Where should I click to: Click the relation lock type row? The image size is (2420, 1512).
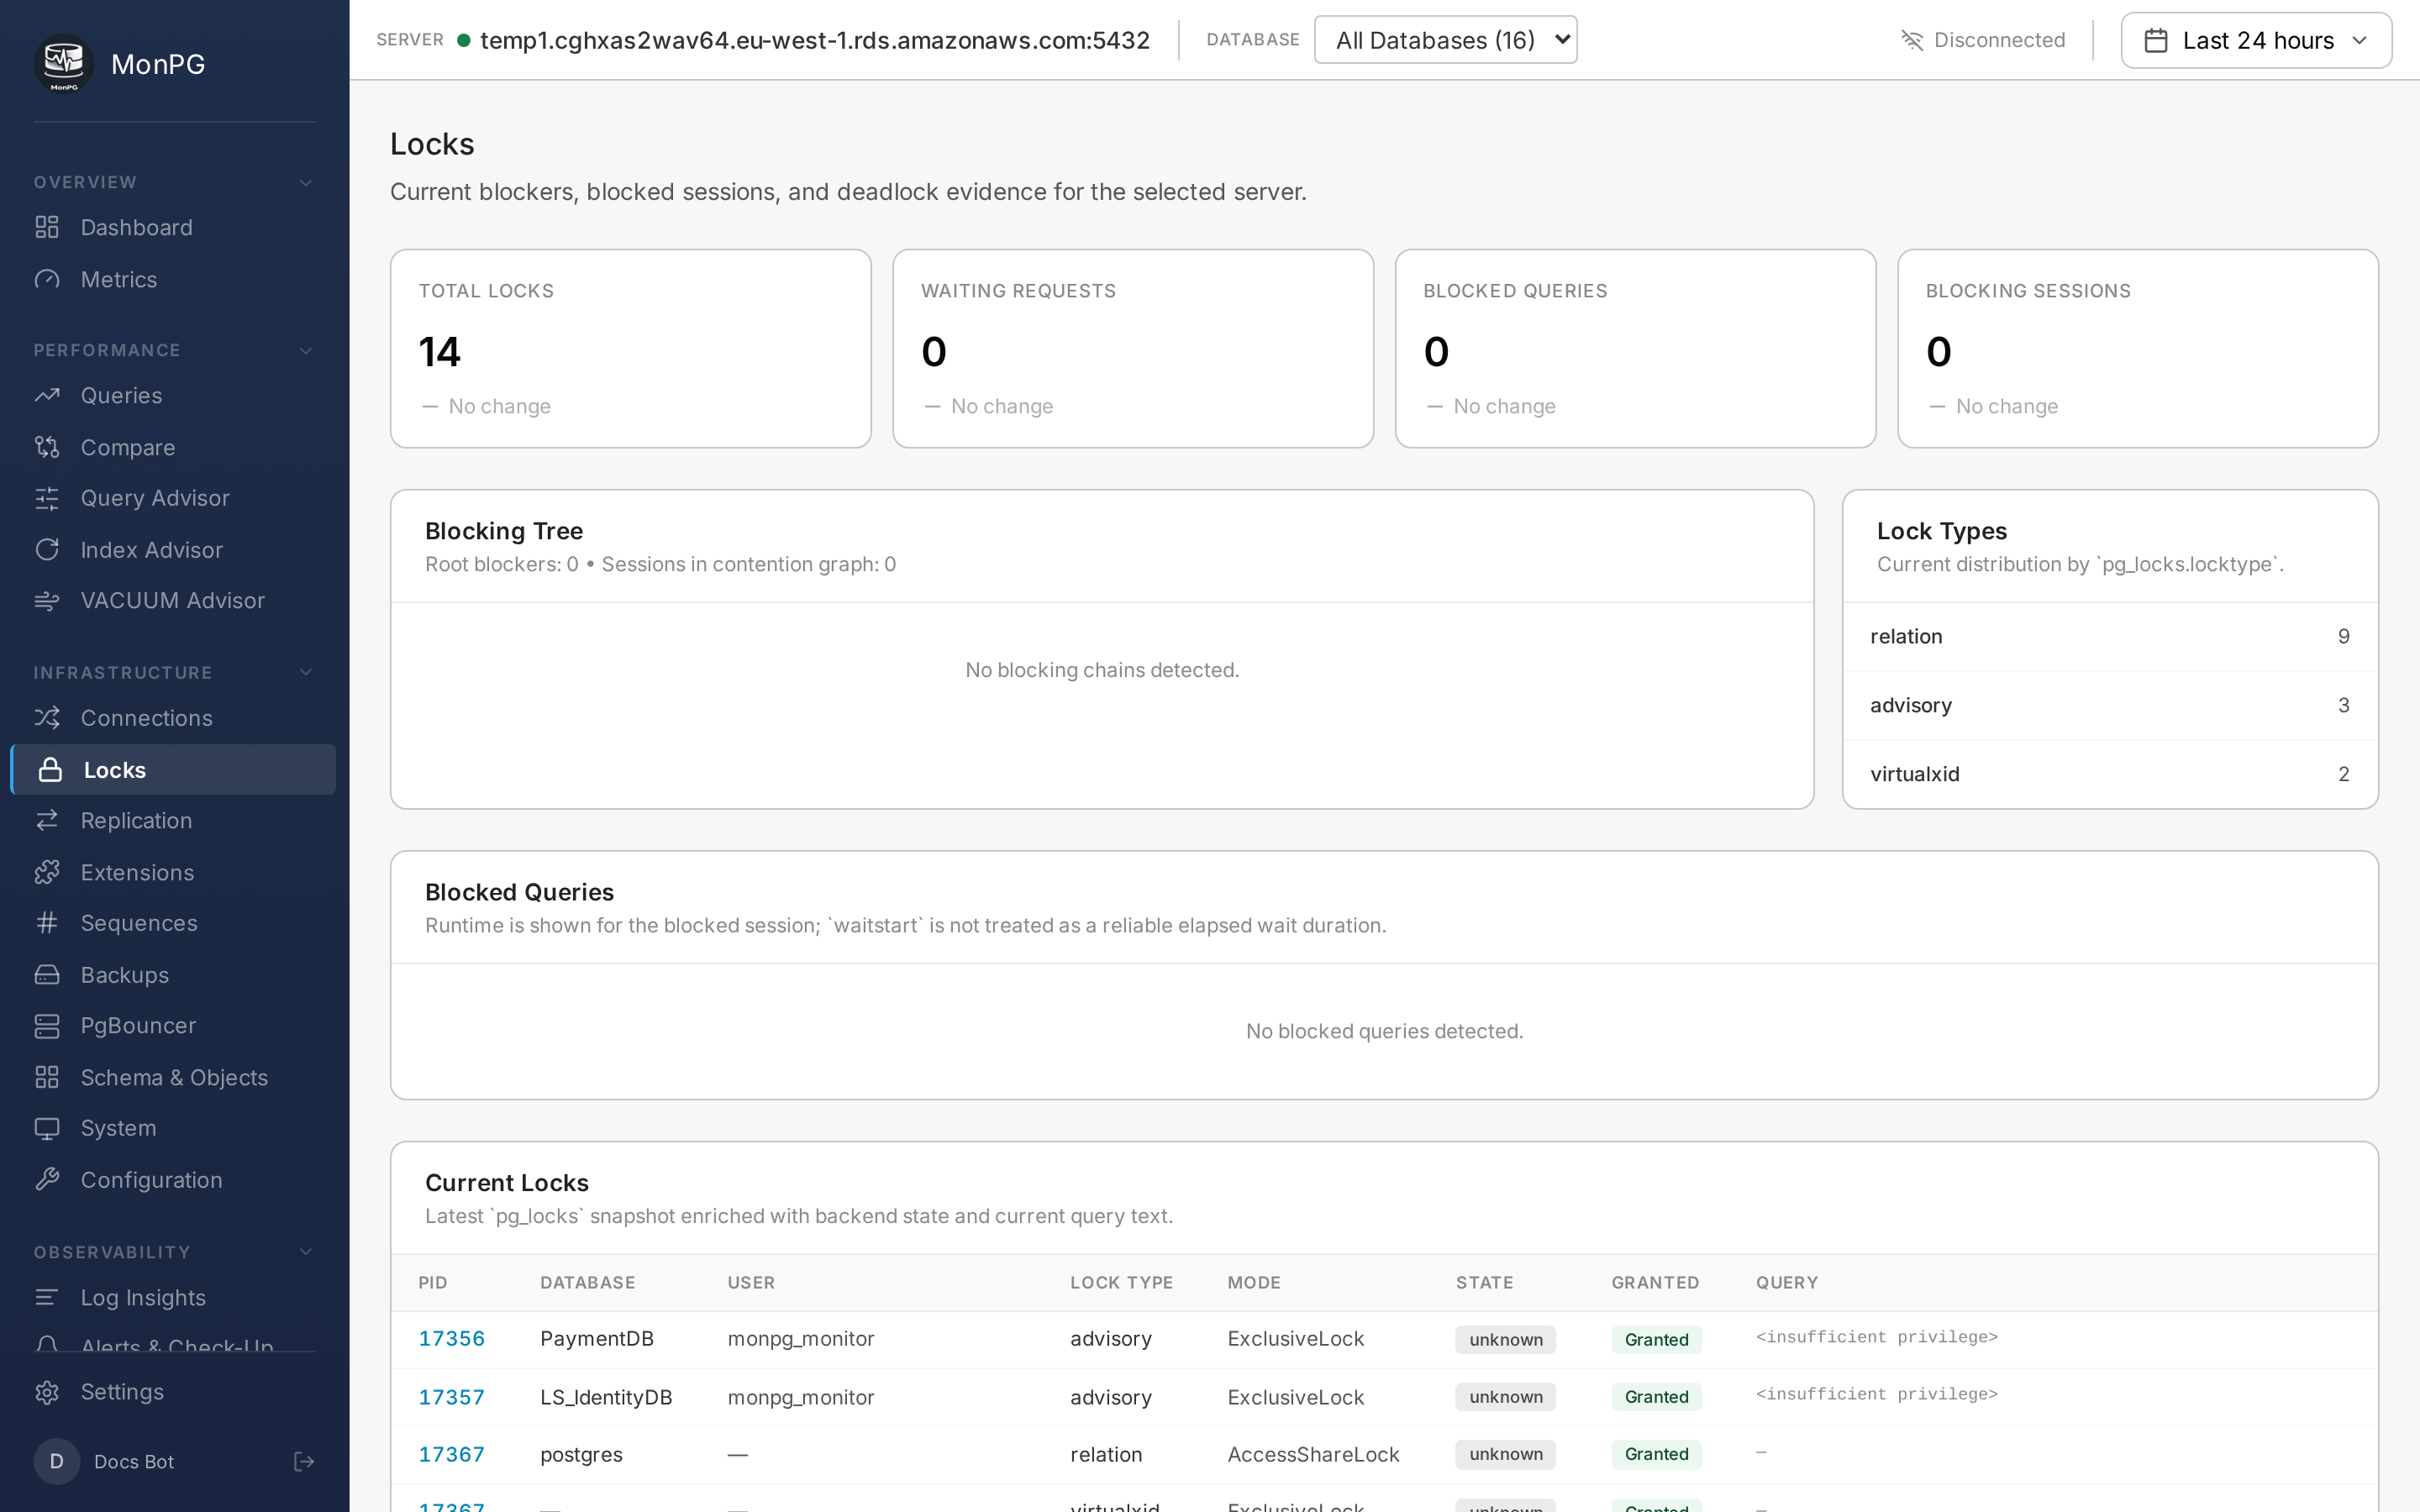(x=2110, y=636)
